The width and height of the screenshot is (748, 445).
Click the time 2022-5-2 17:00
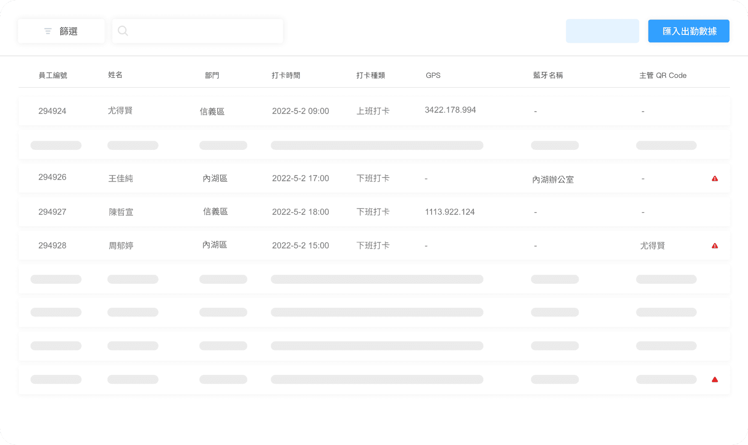[x=300, y=178]
